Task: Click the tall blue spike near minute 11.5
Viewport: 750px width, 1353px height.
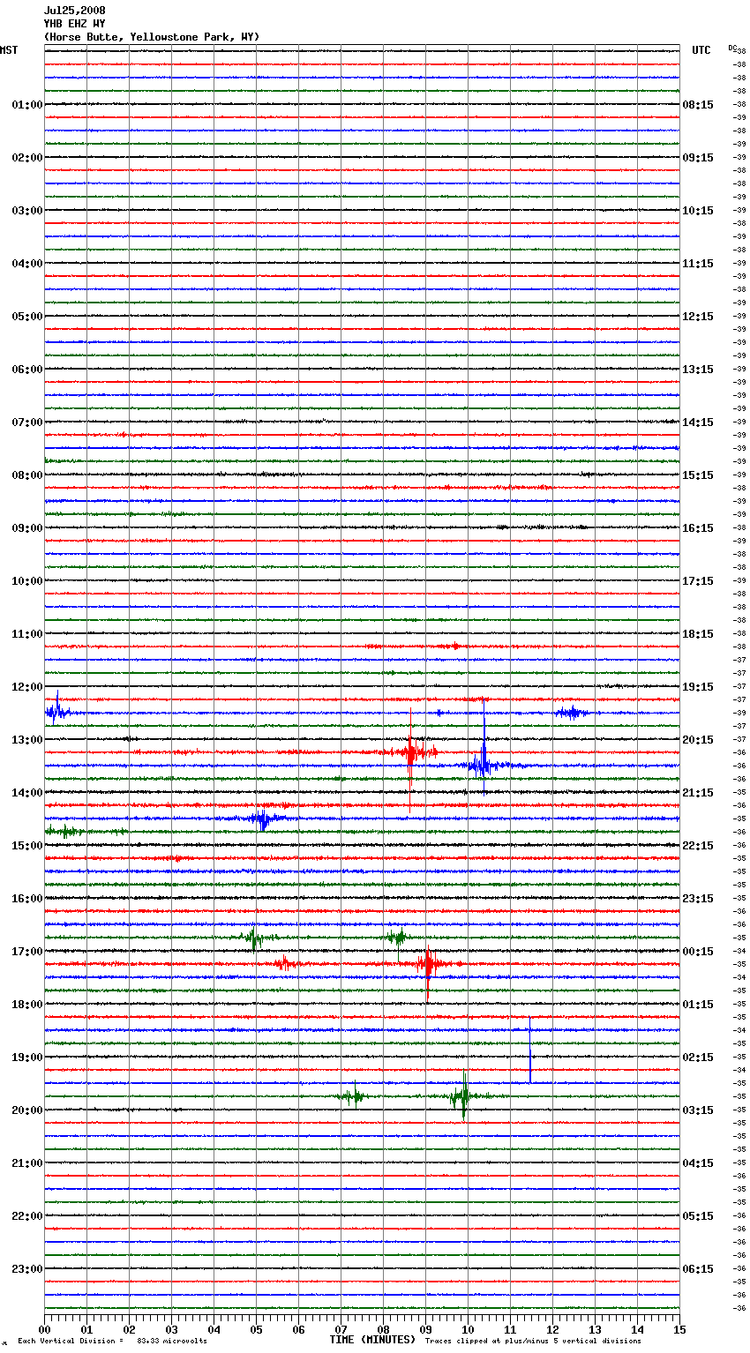Action: point(529,1050)
